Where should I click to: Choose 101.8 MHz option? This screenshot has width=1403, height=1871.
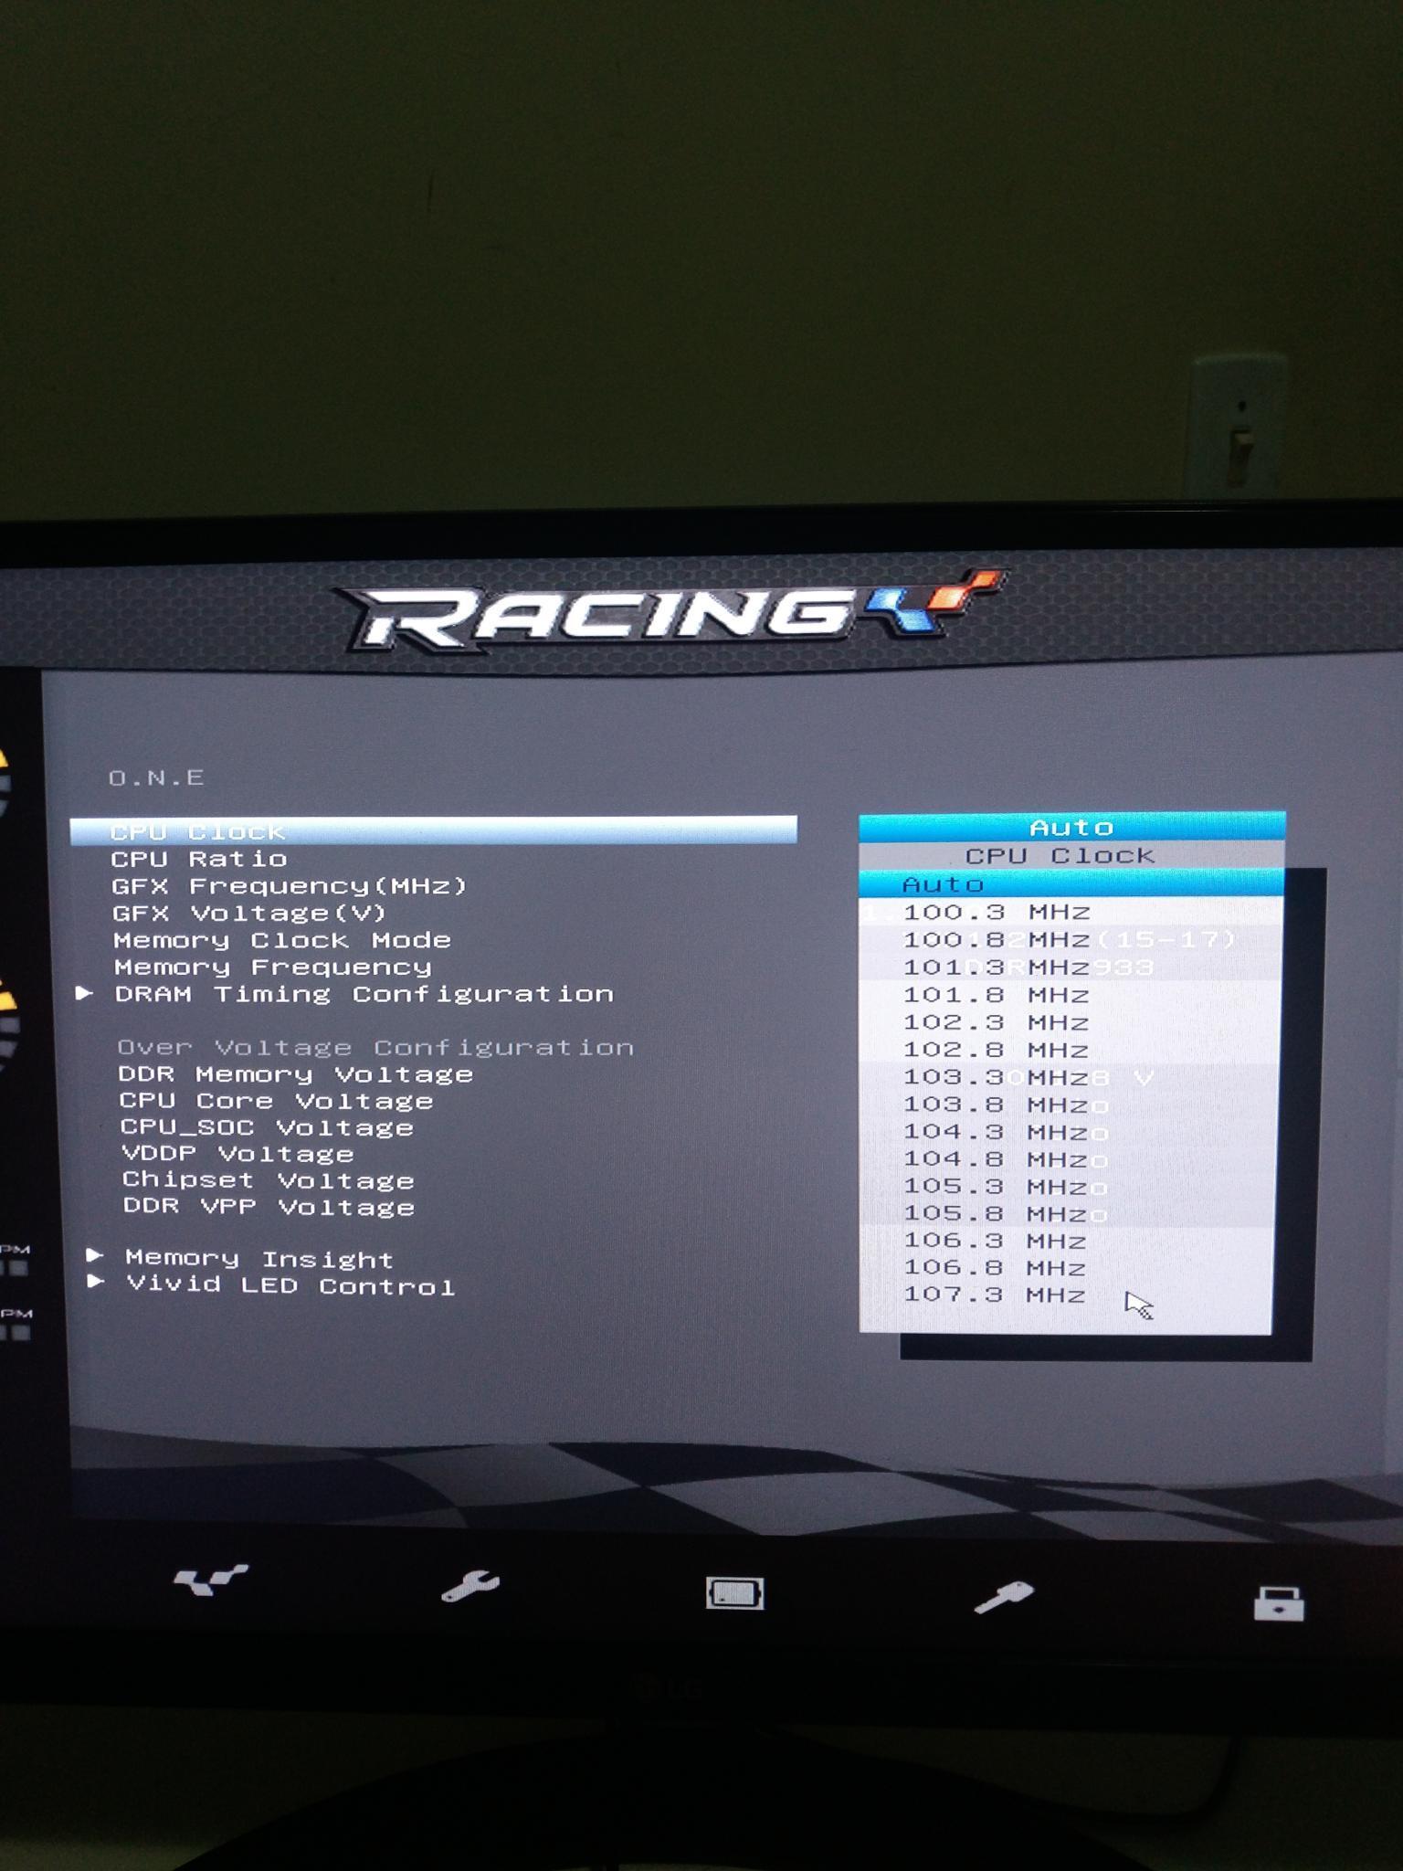point(1070,994)
